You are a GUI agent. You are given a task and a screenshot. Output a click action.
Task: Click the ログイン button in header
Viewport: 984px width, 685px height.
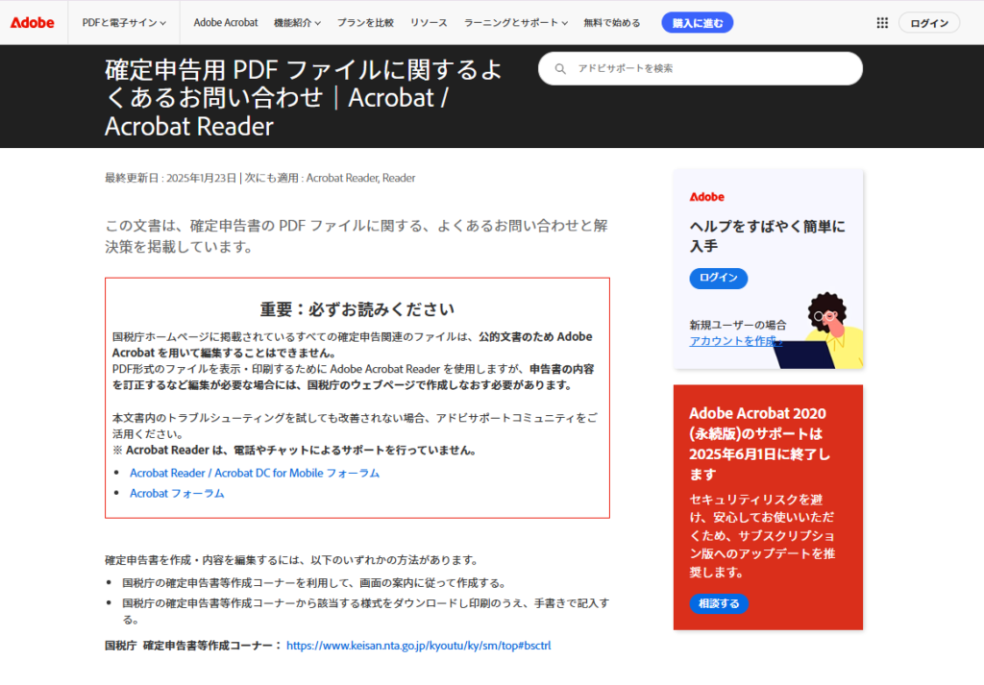pos(928,23)
